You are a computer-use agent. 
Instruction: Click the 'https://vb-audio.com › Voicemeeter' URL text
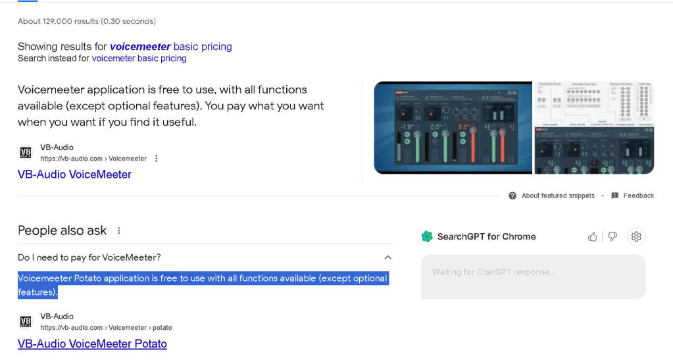pyautogui.click(x=93, y=159)
